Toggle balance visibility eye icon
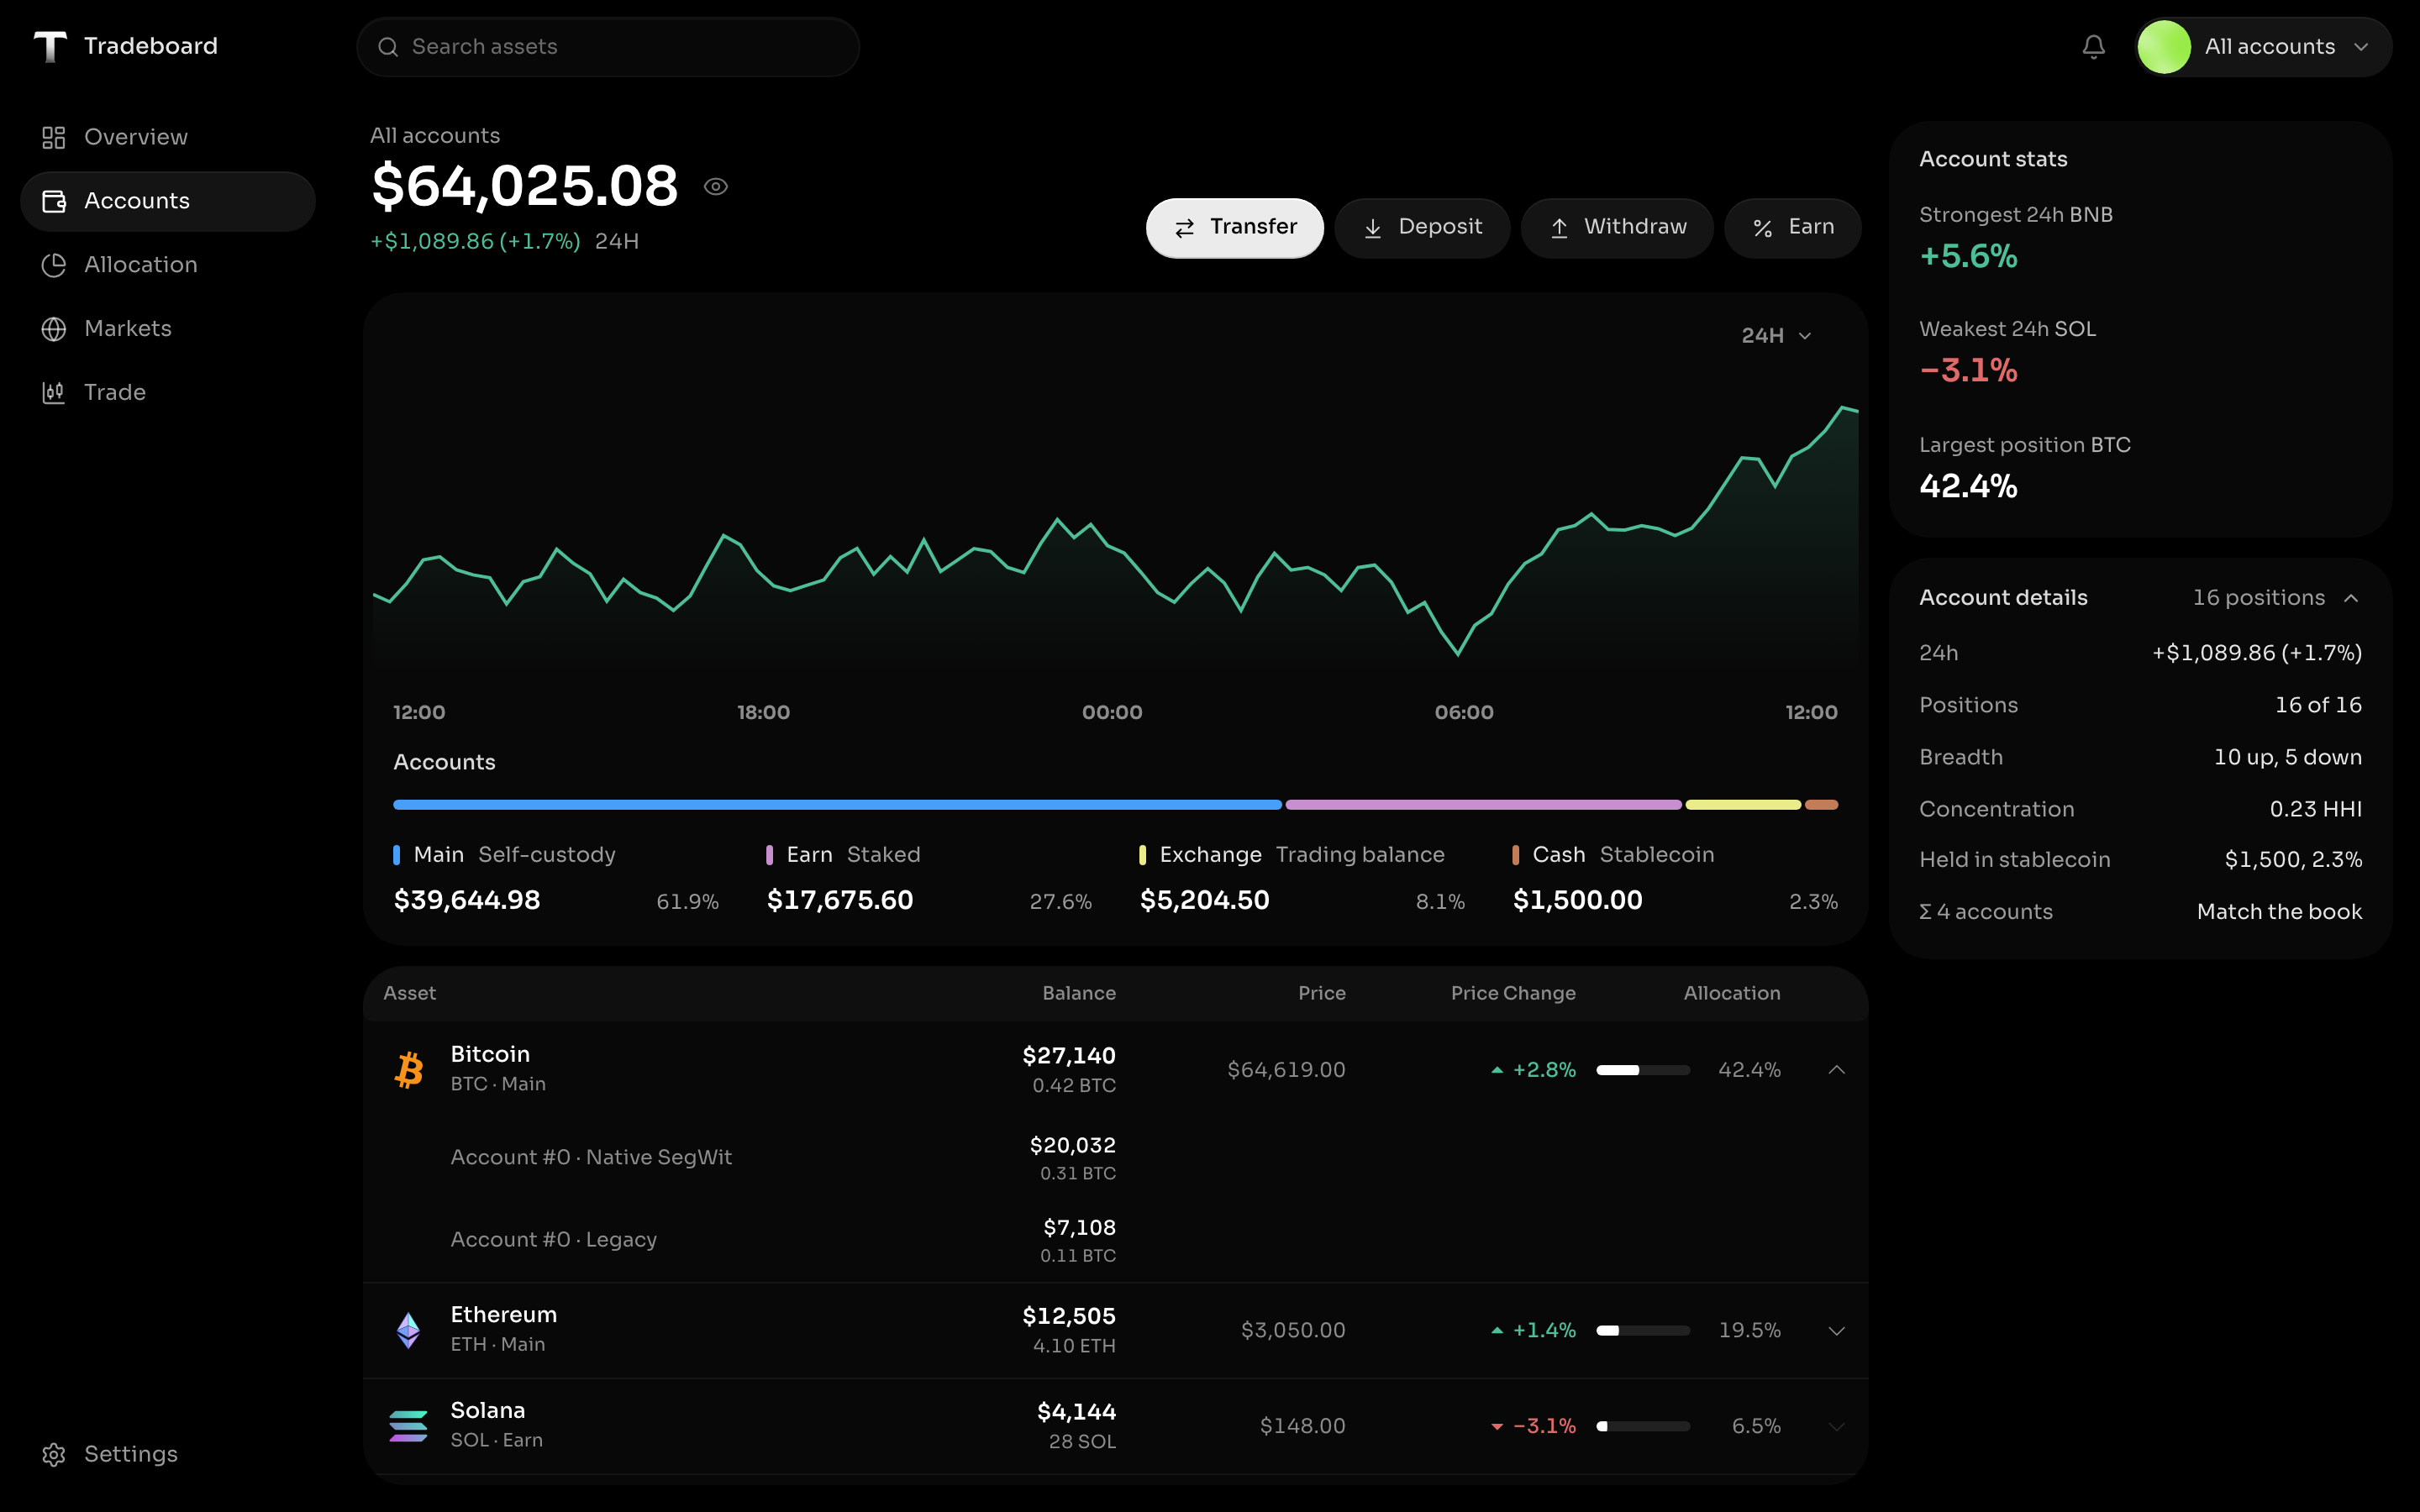2420x1512 pixels. [x=716, y=187]
